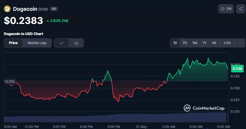
Task: Set chart range to All
Action: (214, 43)
